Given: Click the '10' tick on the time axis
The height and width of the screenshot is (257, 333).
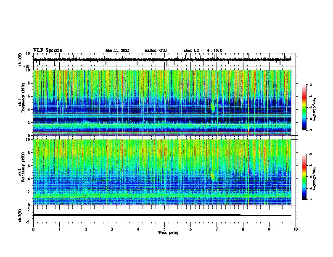Looking at the screenshot, I should pos(296,229).
